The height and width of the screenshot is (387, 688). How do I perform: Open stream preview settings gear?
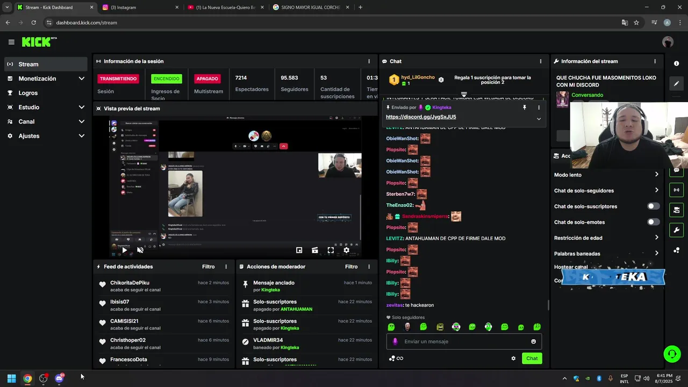point(346,250)
